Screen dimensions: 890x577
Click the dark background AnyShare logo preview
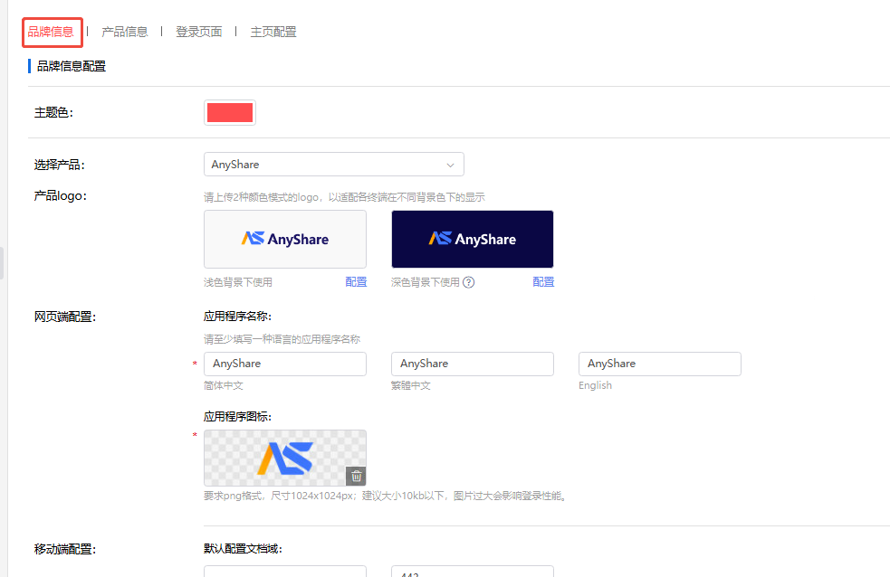(x=472, y=238)
